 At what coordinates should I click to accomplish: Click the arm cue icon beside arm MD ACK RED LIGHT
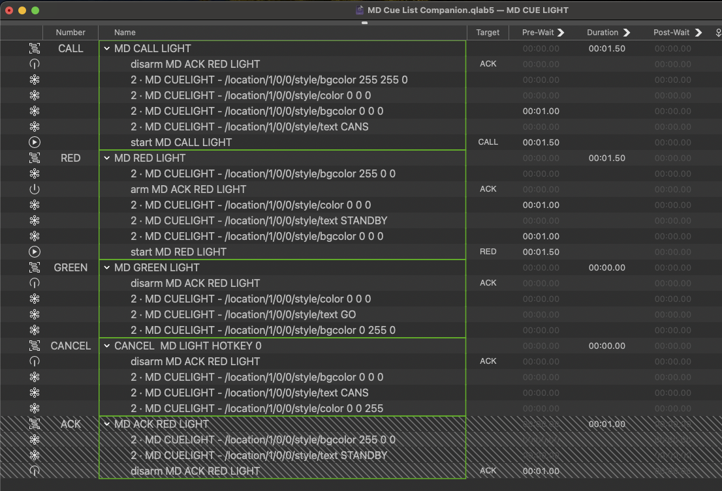tap(35, 189)
